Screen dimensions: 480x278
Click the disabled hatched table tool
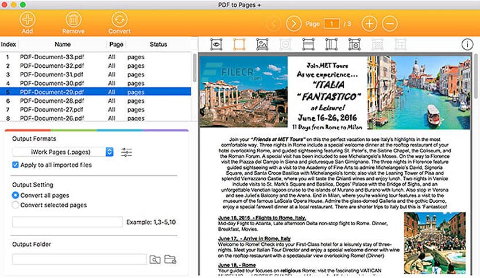[377, 44]
